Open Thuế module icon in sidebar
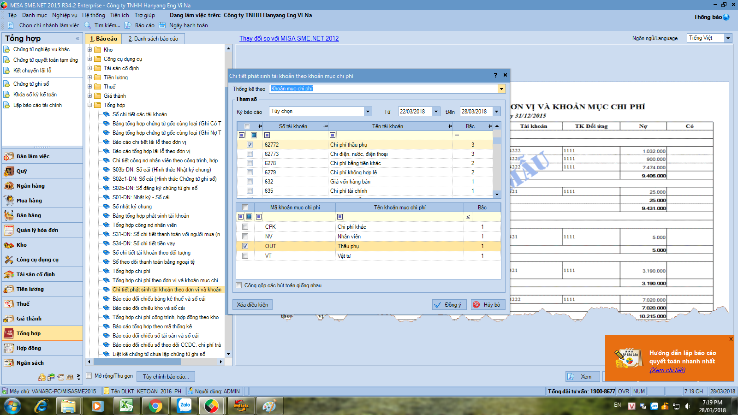The height and width of the screenshot is (415, 738). (x=9, y=304)
